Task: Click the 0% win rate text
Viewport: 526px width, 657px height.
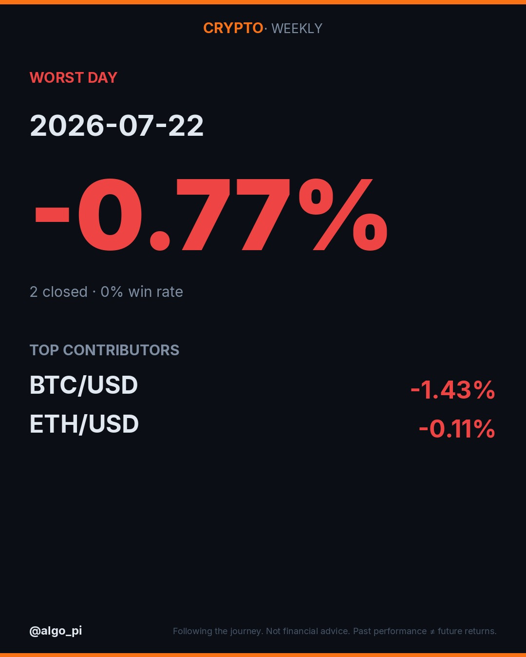Action: click(142, 292)
